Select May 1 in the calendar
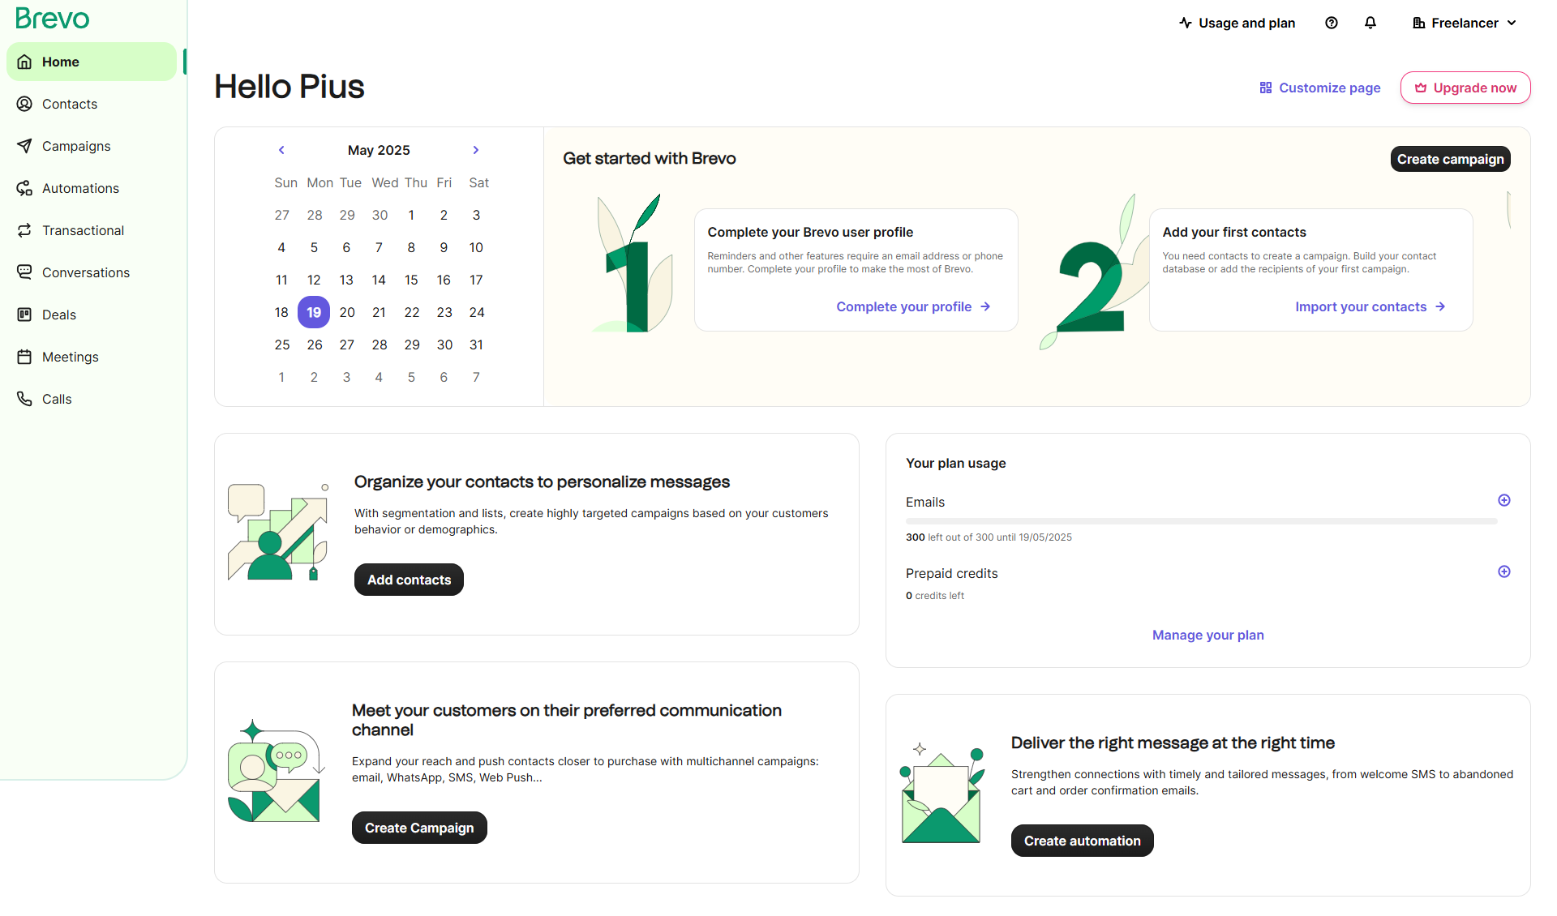This screenshot has width=1557, height=916. (411, 215)
